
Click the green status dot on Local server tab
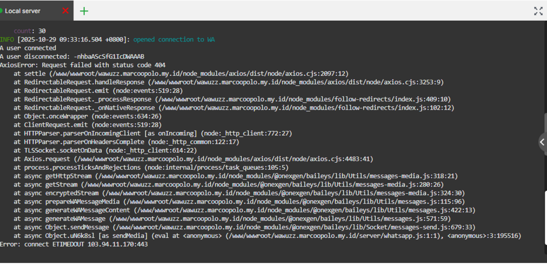click(x=2, y=10)
